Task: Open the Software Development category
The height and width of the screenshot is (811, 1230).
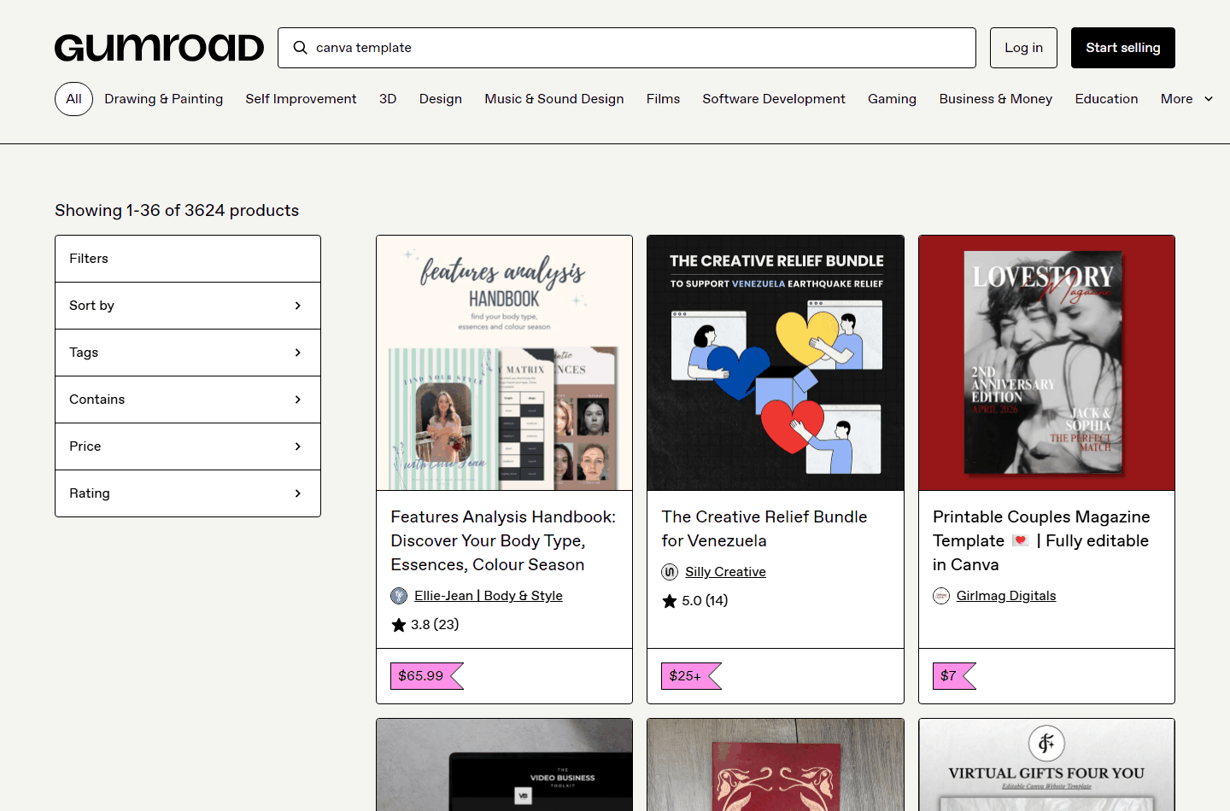Action: point(774,99)
